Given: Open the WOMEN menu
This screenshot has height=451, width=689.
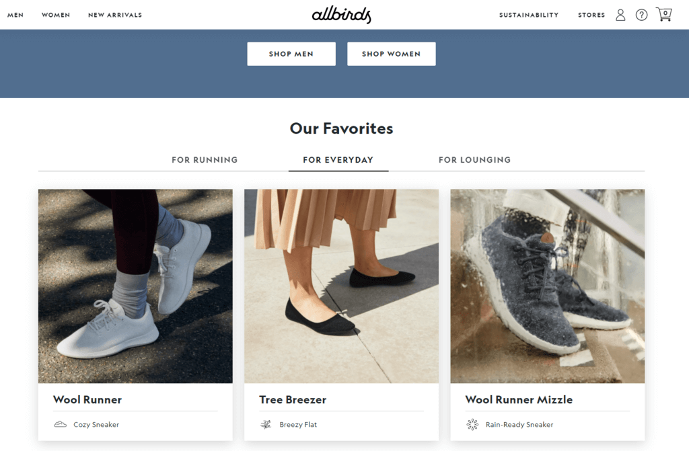Looking at the screenshot, I should (56, 14).
